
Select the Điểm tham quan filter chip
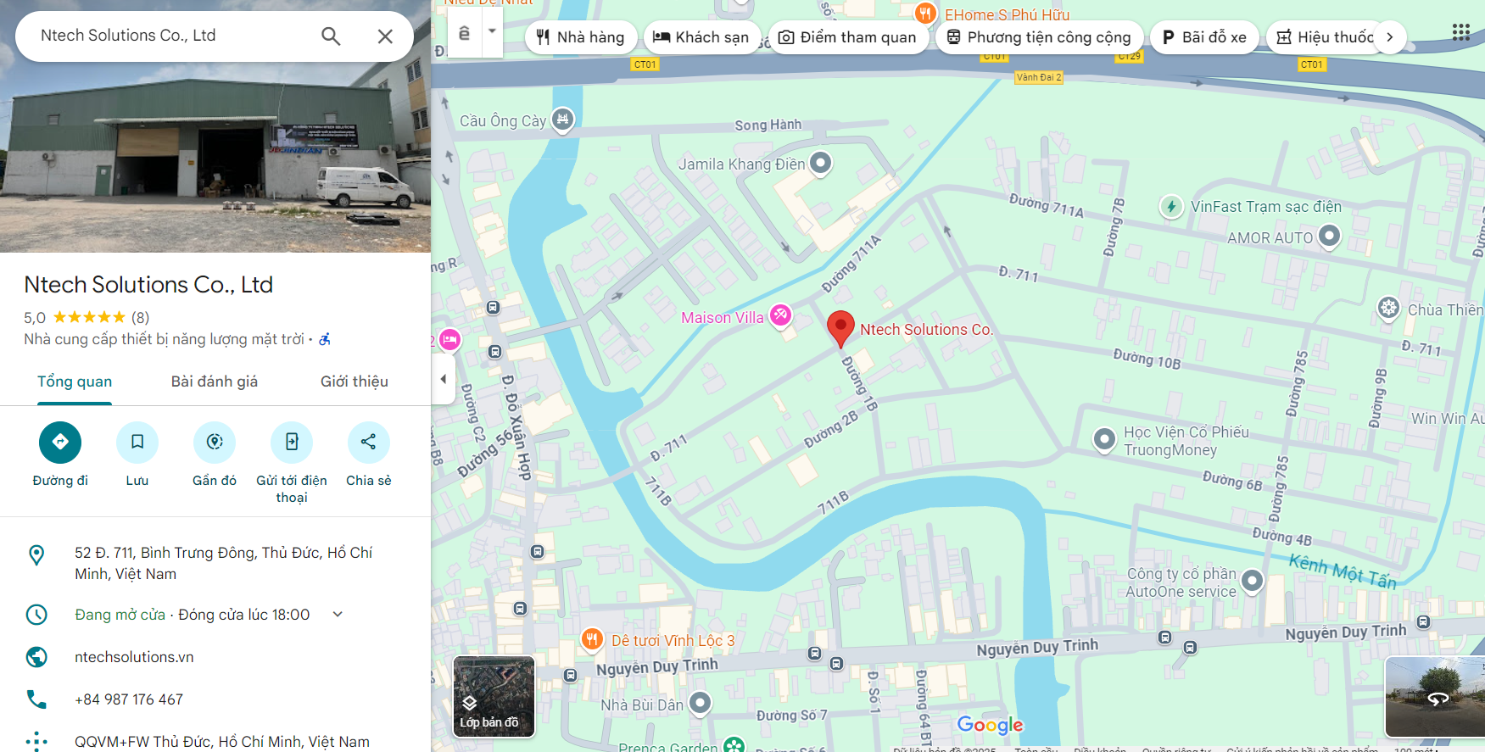coord(847,37)
